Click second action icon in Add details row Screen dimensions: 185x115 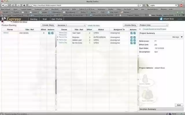[52, 33]
